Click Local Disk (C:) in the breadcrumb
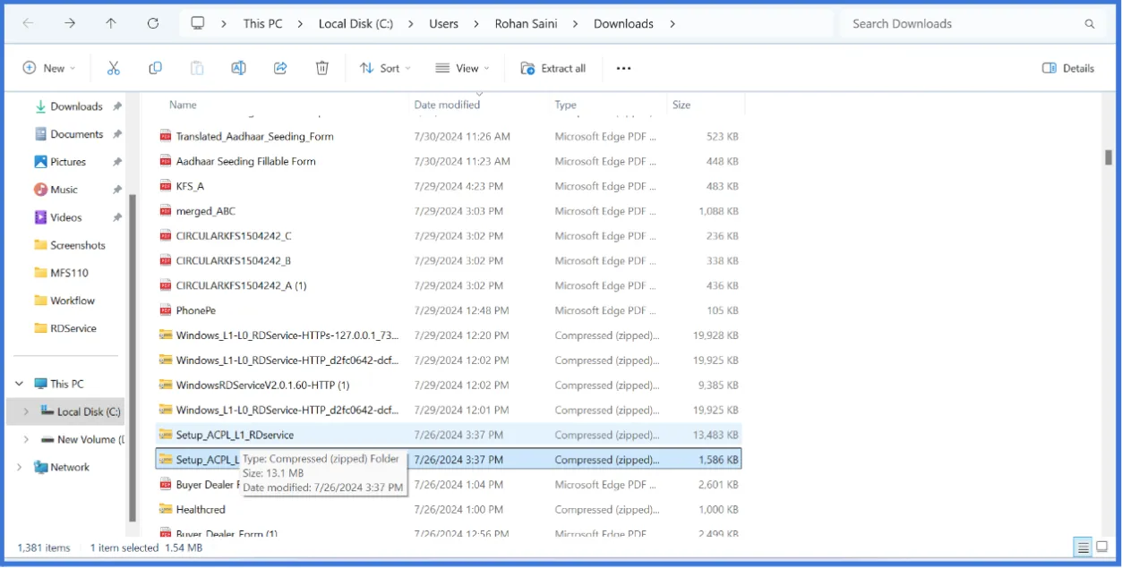 (355, 24)
